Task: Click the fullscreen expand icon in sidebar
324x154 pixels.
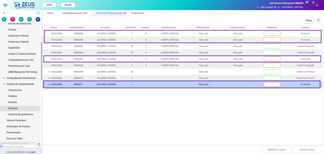Action: click(38, 13)
